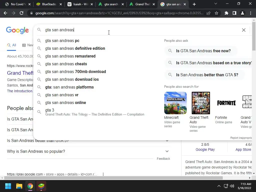Viewport: 256px width, 192px height.
Task: Open BlueStacks from the taskbar
Action: click(41, 186)
